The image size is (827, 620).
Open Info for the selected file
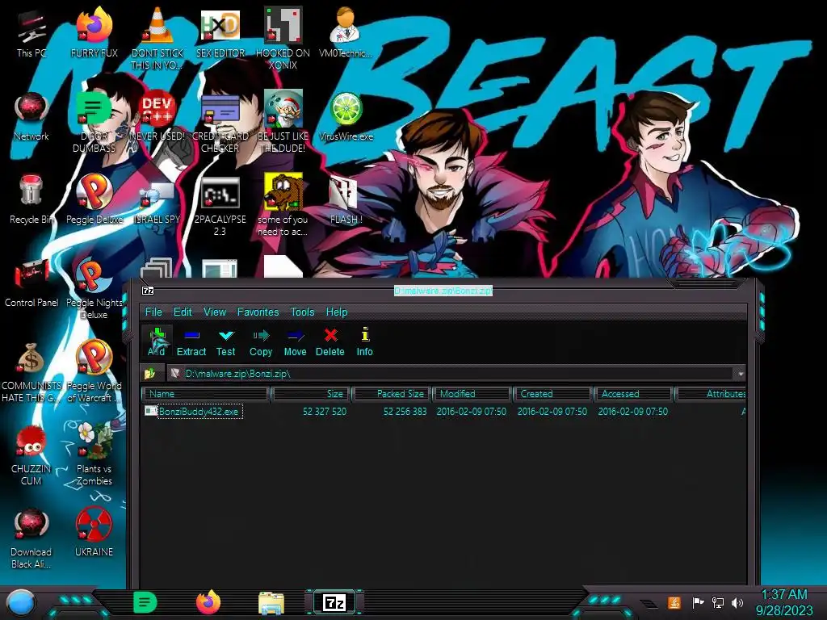(364, 341)
